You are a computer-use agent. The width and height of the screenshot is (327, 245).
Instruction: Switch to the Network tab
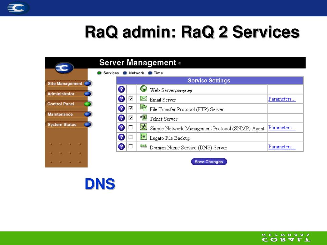pyautogui.click(x=133, y=73)
